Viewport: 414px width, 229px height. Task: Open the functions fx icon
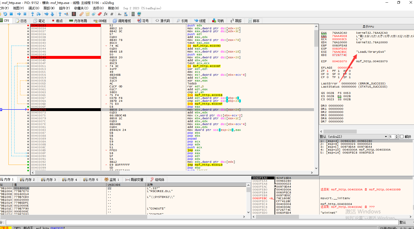pyautogui.click(x=106, y=14)
